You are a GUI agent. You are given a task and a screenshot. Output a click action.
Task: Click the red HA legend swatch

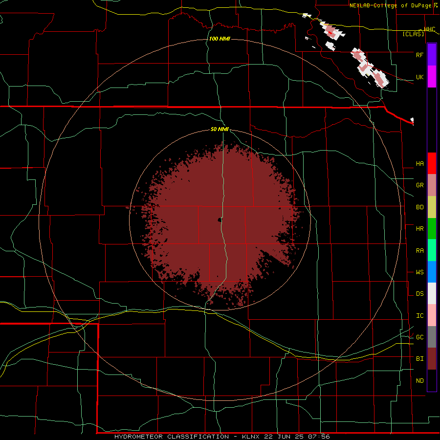(432, 163)
